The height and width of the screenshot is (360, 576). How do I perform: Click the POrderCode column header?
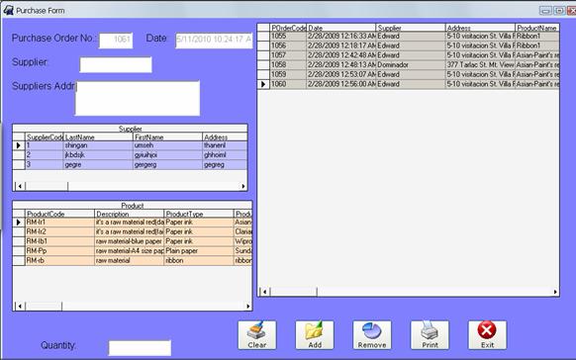(288, 28)
